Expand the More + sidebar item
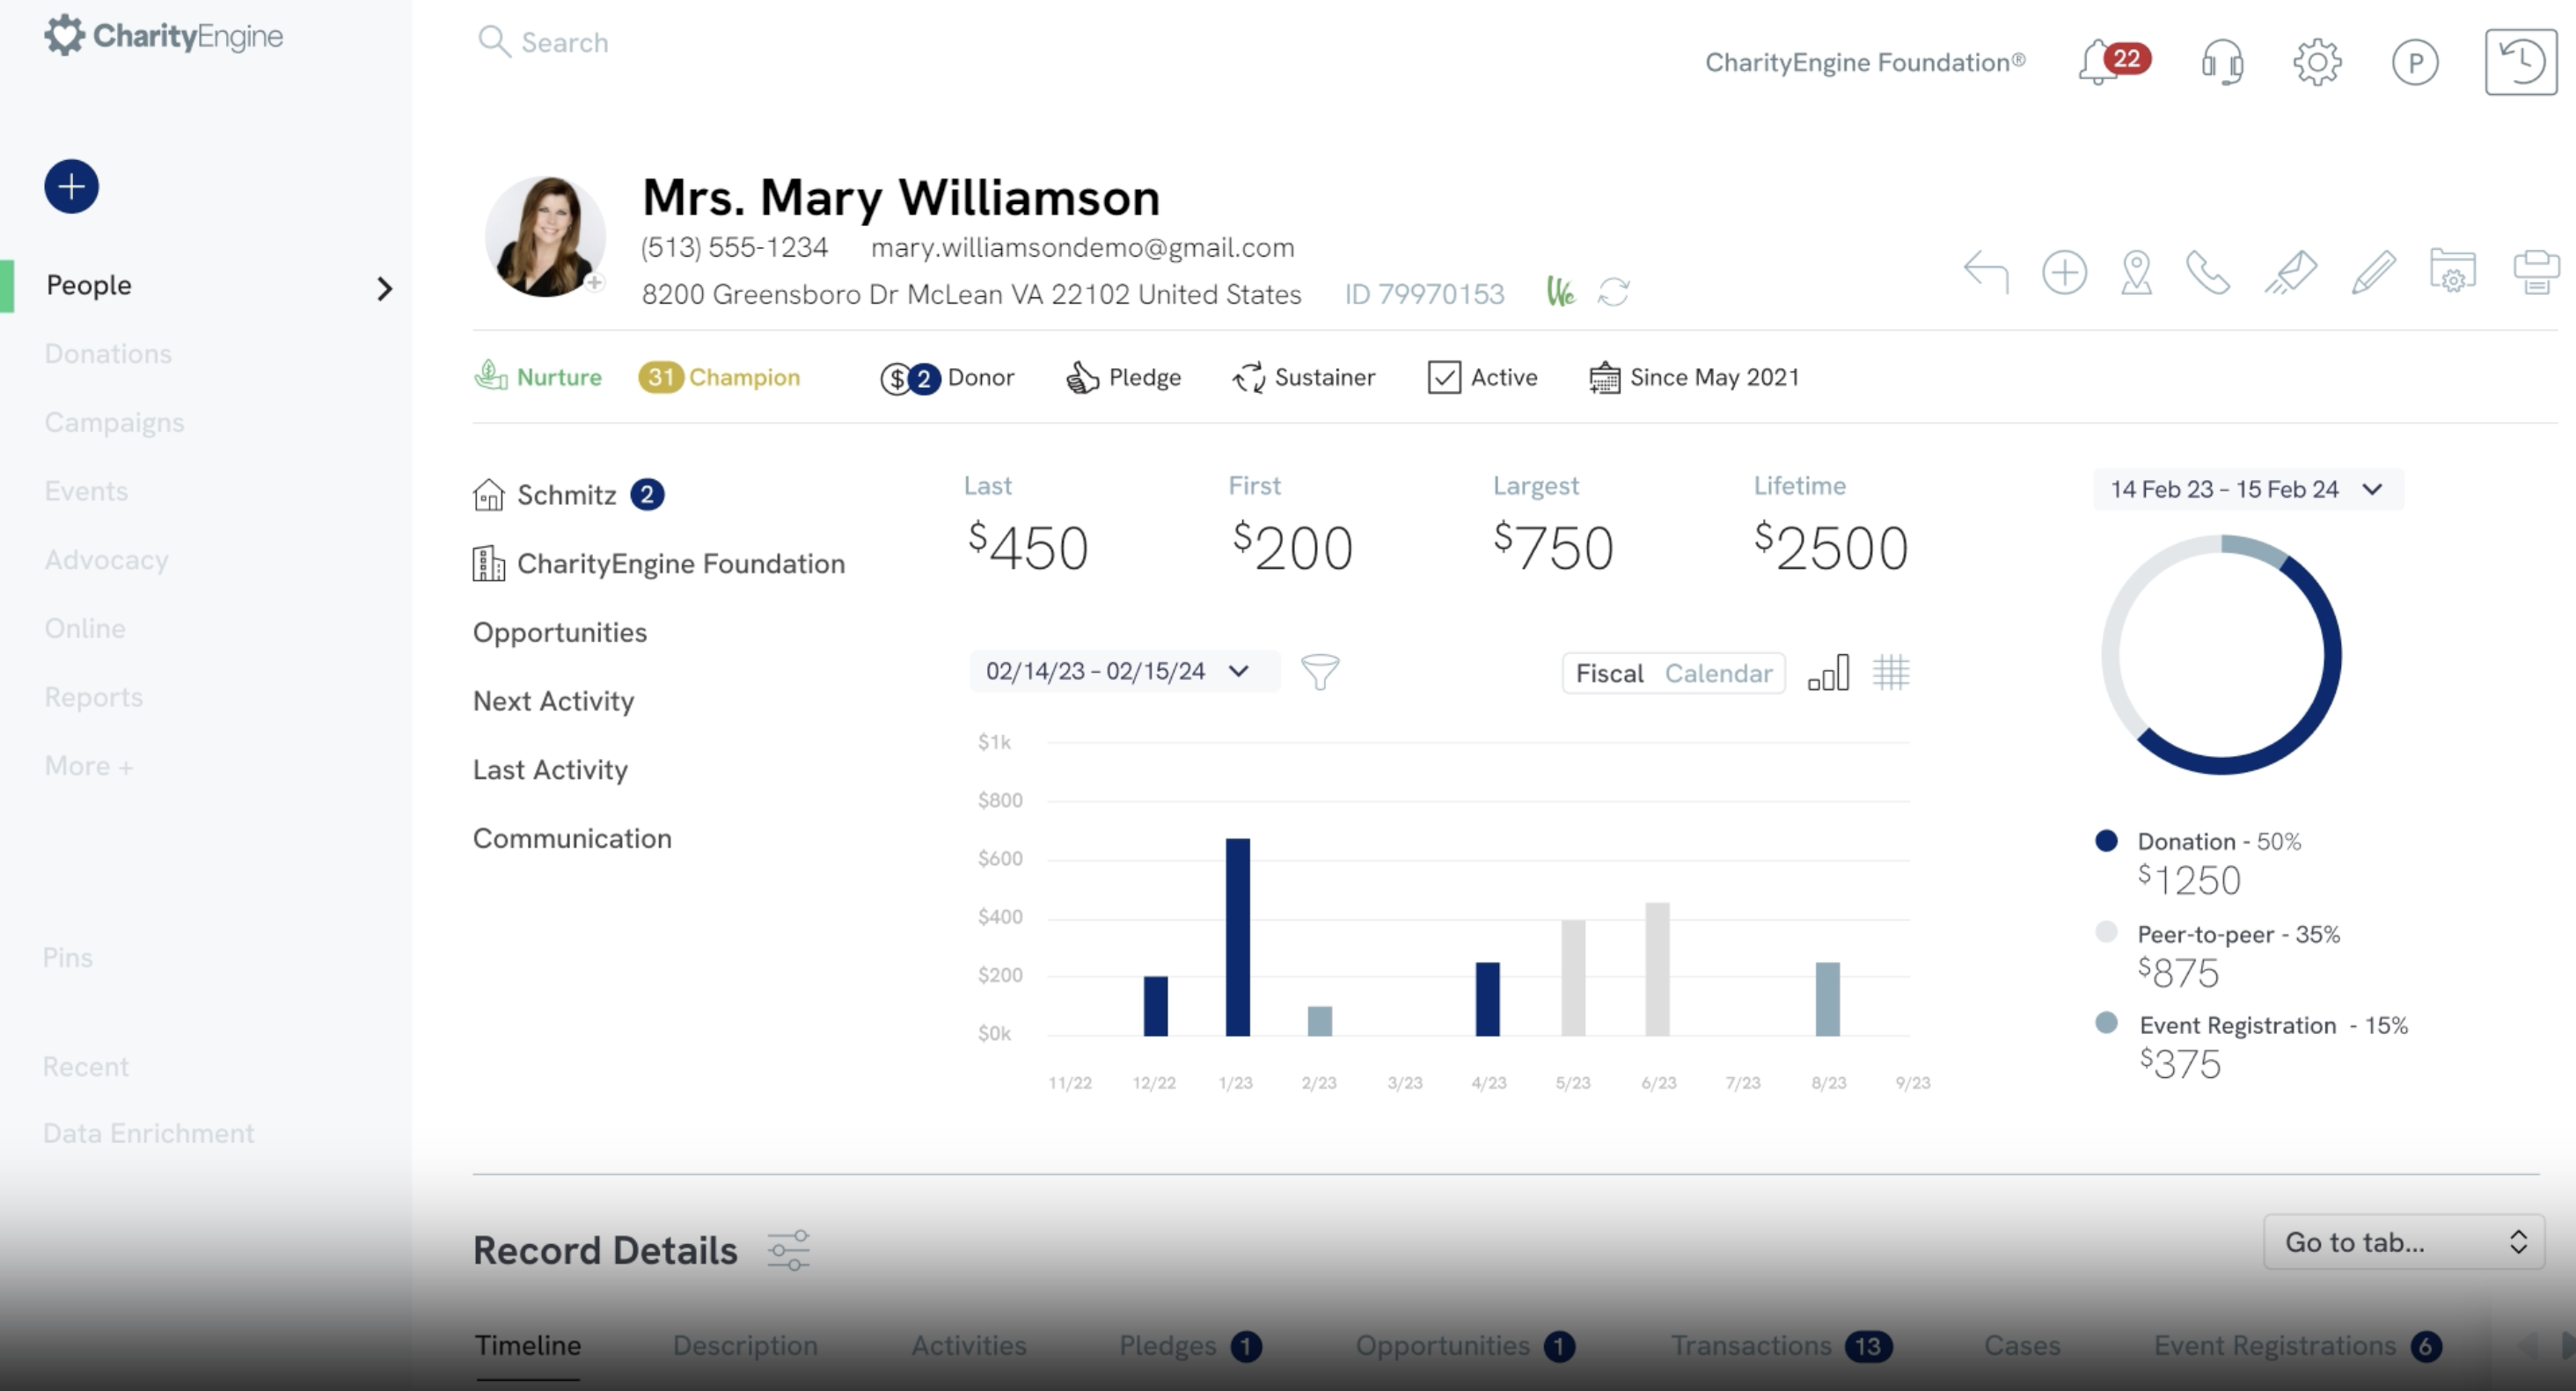Image resolution: width=2576 pixels, height=1391 pixels. click(89, 767)
